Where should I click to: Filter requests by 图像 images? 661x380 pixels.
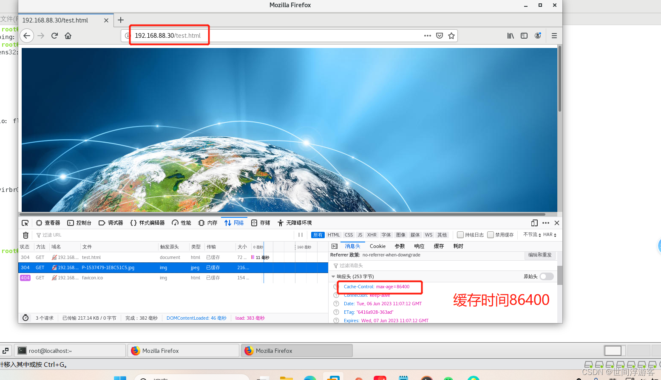tap(401, 235)
